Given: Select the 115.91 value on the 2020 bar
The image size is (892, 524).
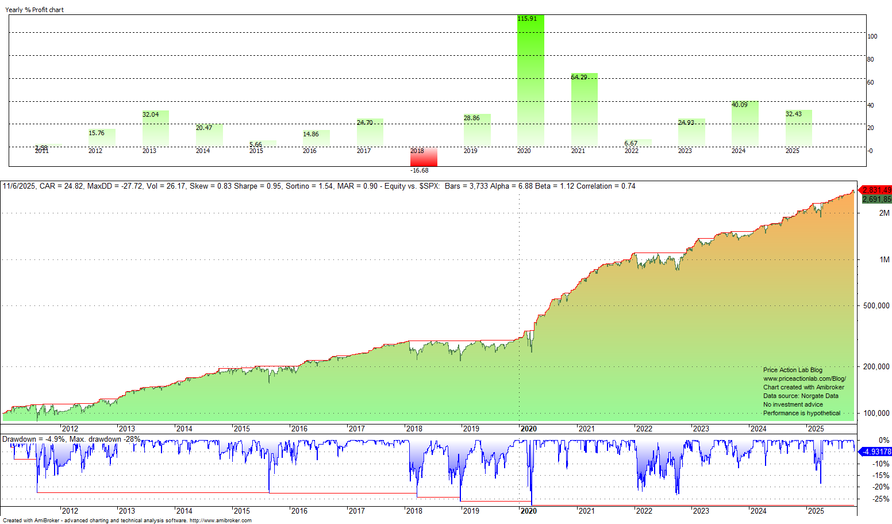Looking at the screenshot, I should coord(527,18).
